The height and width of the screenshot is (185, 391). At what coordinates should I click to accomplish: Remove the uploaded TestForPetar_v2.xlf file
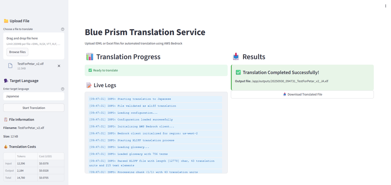point(59,66)
